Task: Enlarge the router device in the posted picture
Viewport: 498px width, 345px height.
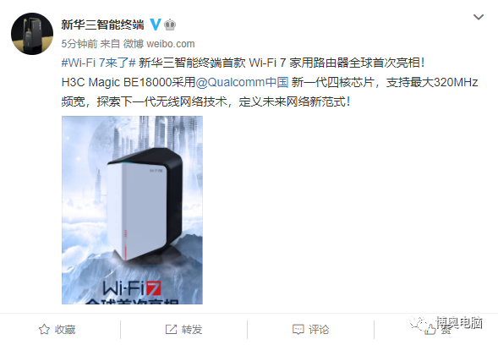Action: (x=145, y=203)
